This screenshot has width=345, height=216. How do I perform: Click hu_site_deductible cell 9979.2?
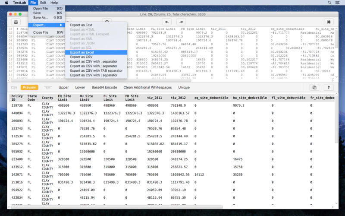click(x=238, y=105)
